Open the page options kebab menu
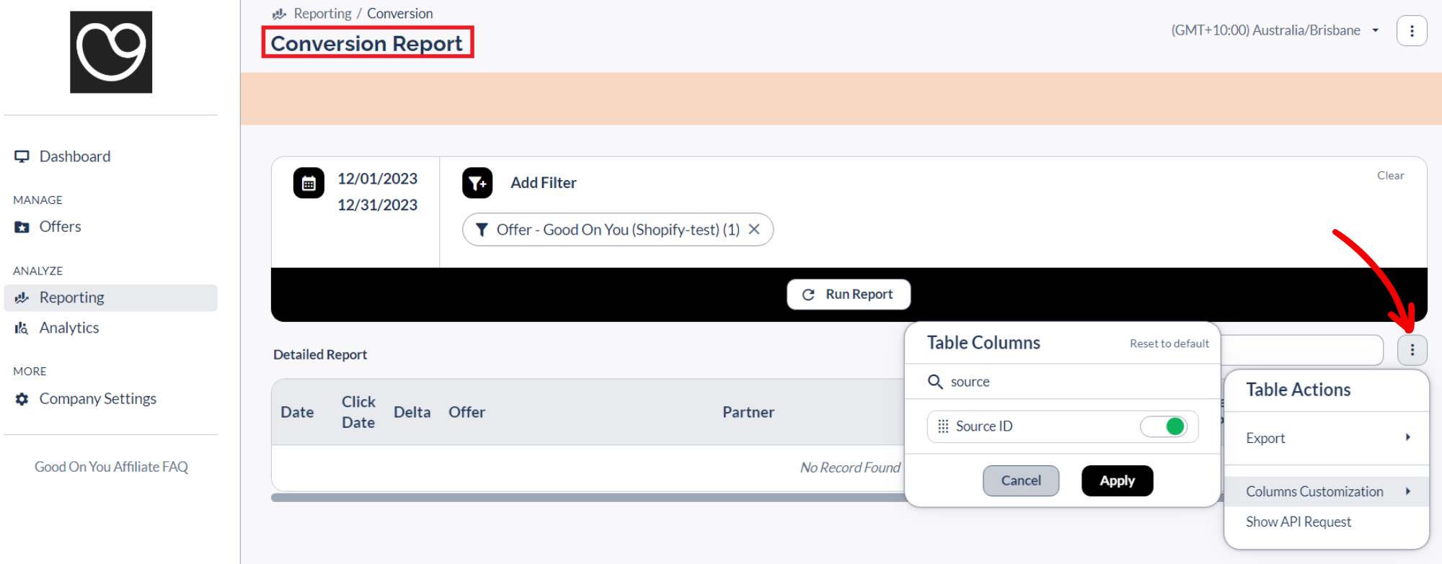The height and width of the screenshot is (564, 1442). [x=1412, y=31]
